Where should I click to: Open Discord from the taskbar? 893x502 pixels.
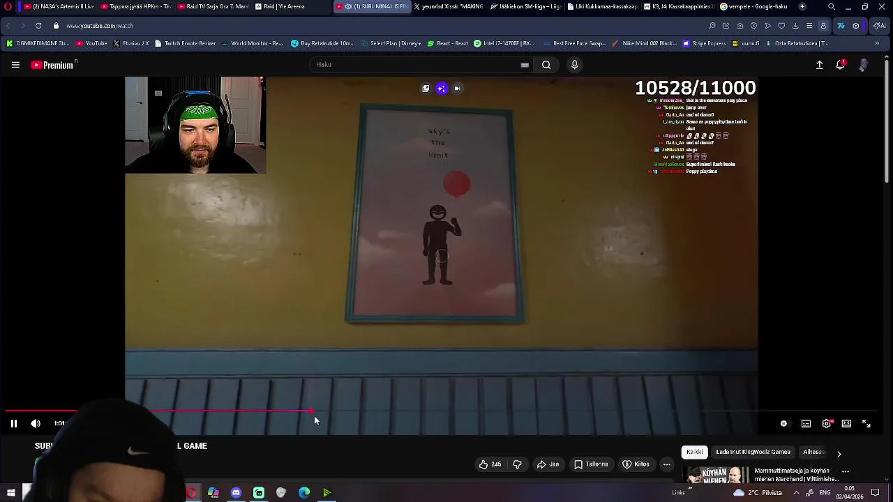pos(236,493)
